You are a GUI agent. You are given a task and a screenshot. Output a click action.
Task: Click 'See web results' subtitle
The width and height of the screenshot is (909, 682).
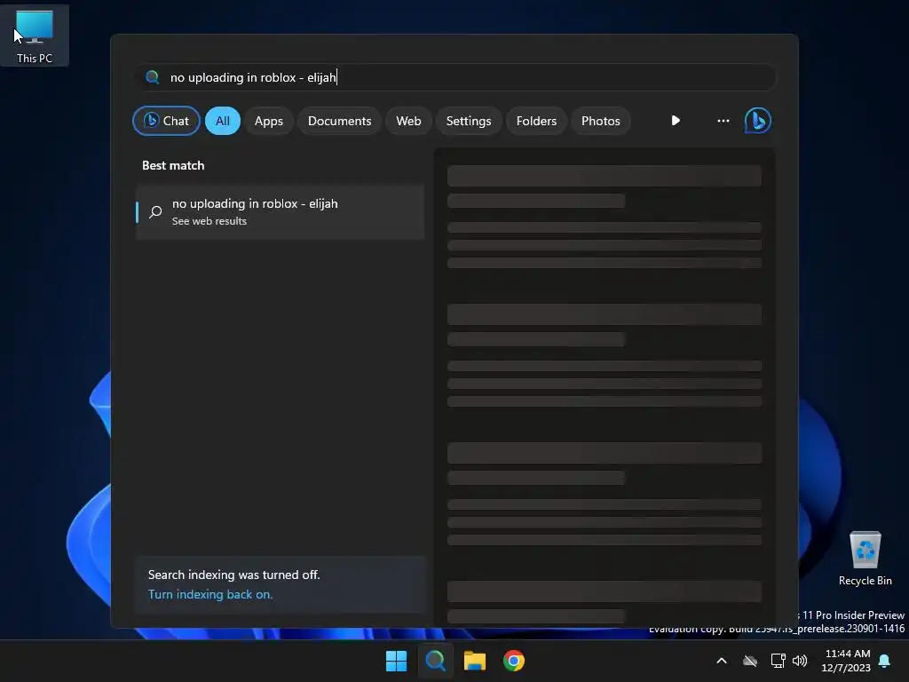(209, 221)
